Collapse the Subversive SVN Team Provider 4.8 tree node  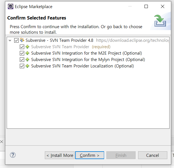pyautogui.click(x=10, y=40)
